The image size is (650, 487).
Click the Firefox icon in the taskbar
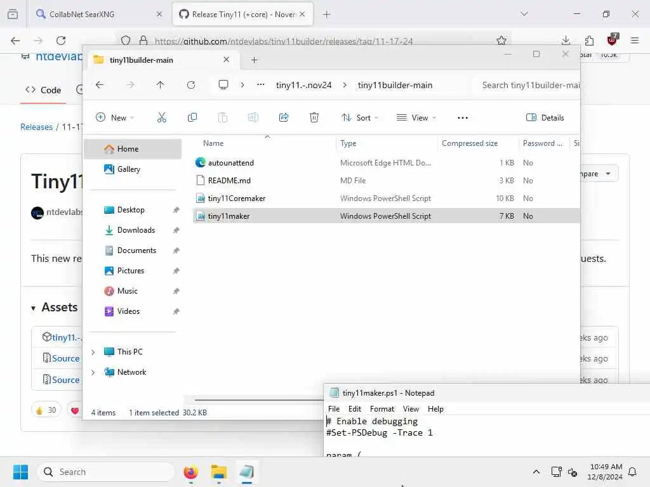click(x=190, y=472)
